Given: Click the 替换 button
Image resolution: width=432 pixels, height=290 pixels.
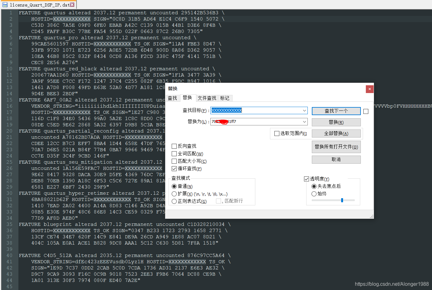Looking at the screenshot, I should [336, 122].
